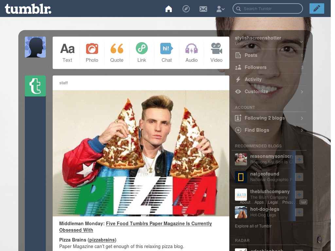Click natgeofound yellow-frame avatar

click(x=241, y=177)
